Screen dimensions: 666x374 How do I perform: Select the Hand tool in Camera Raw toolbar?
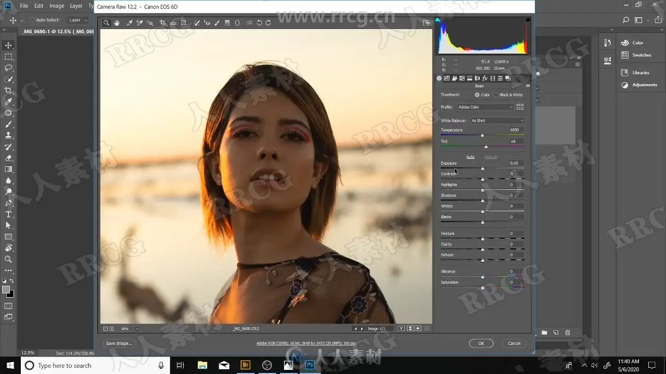117,23
